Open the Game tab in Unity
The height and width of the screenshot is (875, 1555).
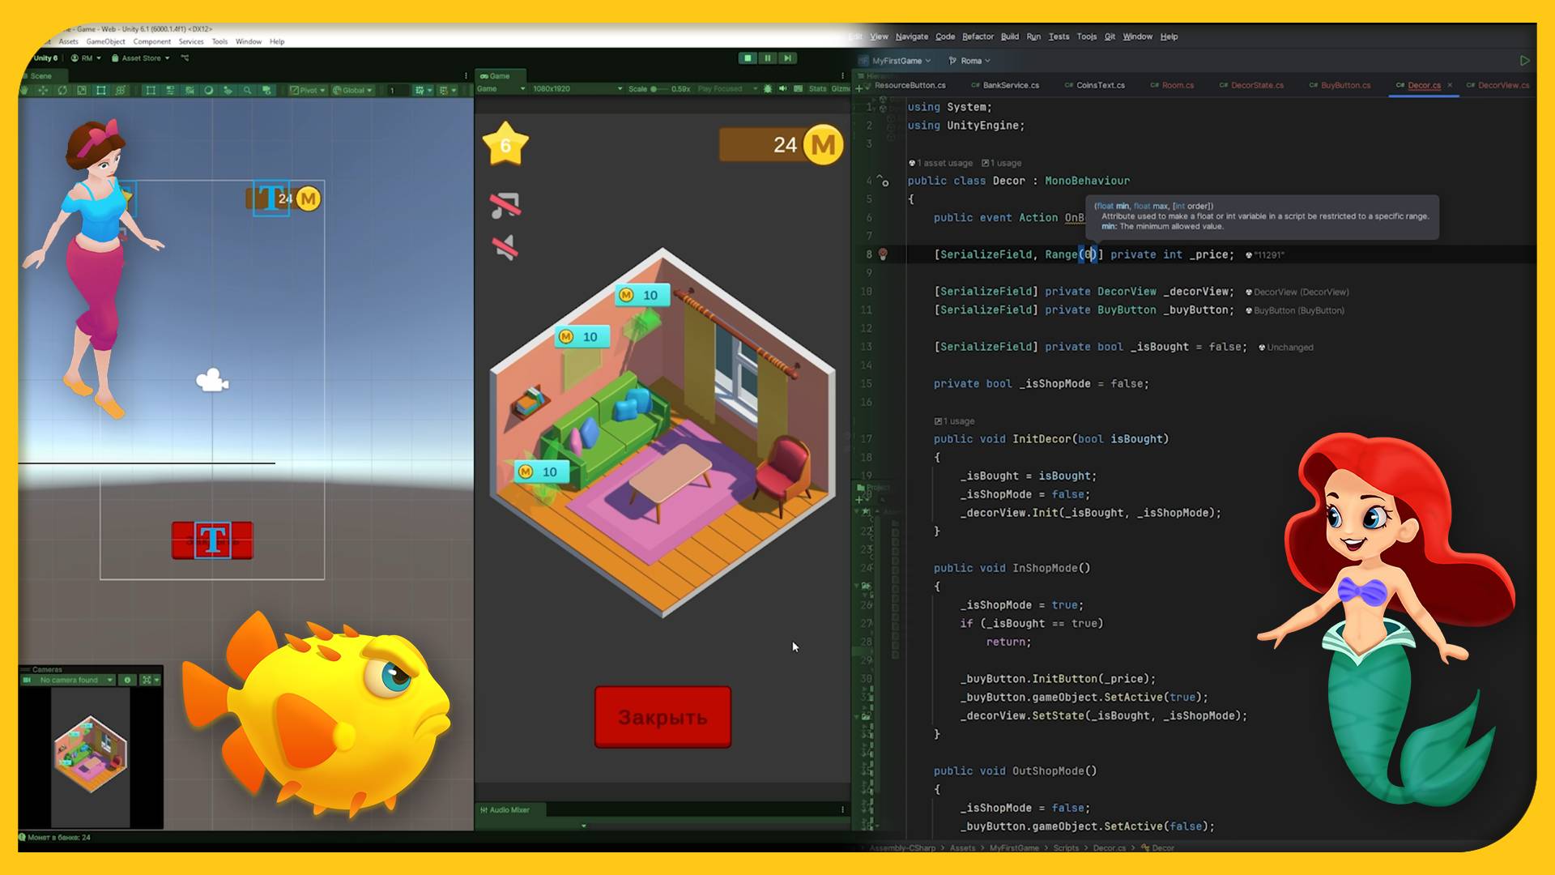click(500, 76)
